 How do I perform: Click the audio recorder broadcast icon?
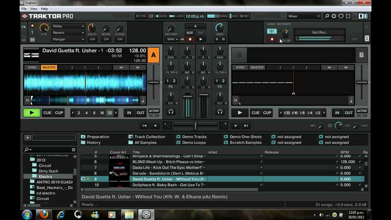tap(272, 31)
